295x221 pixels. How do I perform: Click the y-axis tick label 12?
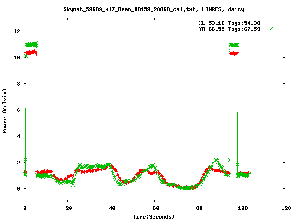(x=17, y=31)
